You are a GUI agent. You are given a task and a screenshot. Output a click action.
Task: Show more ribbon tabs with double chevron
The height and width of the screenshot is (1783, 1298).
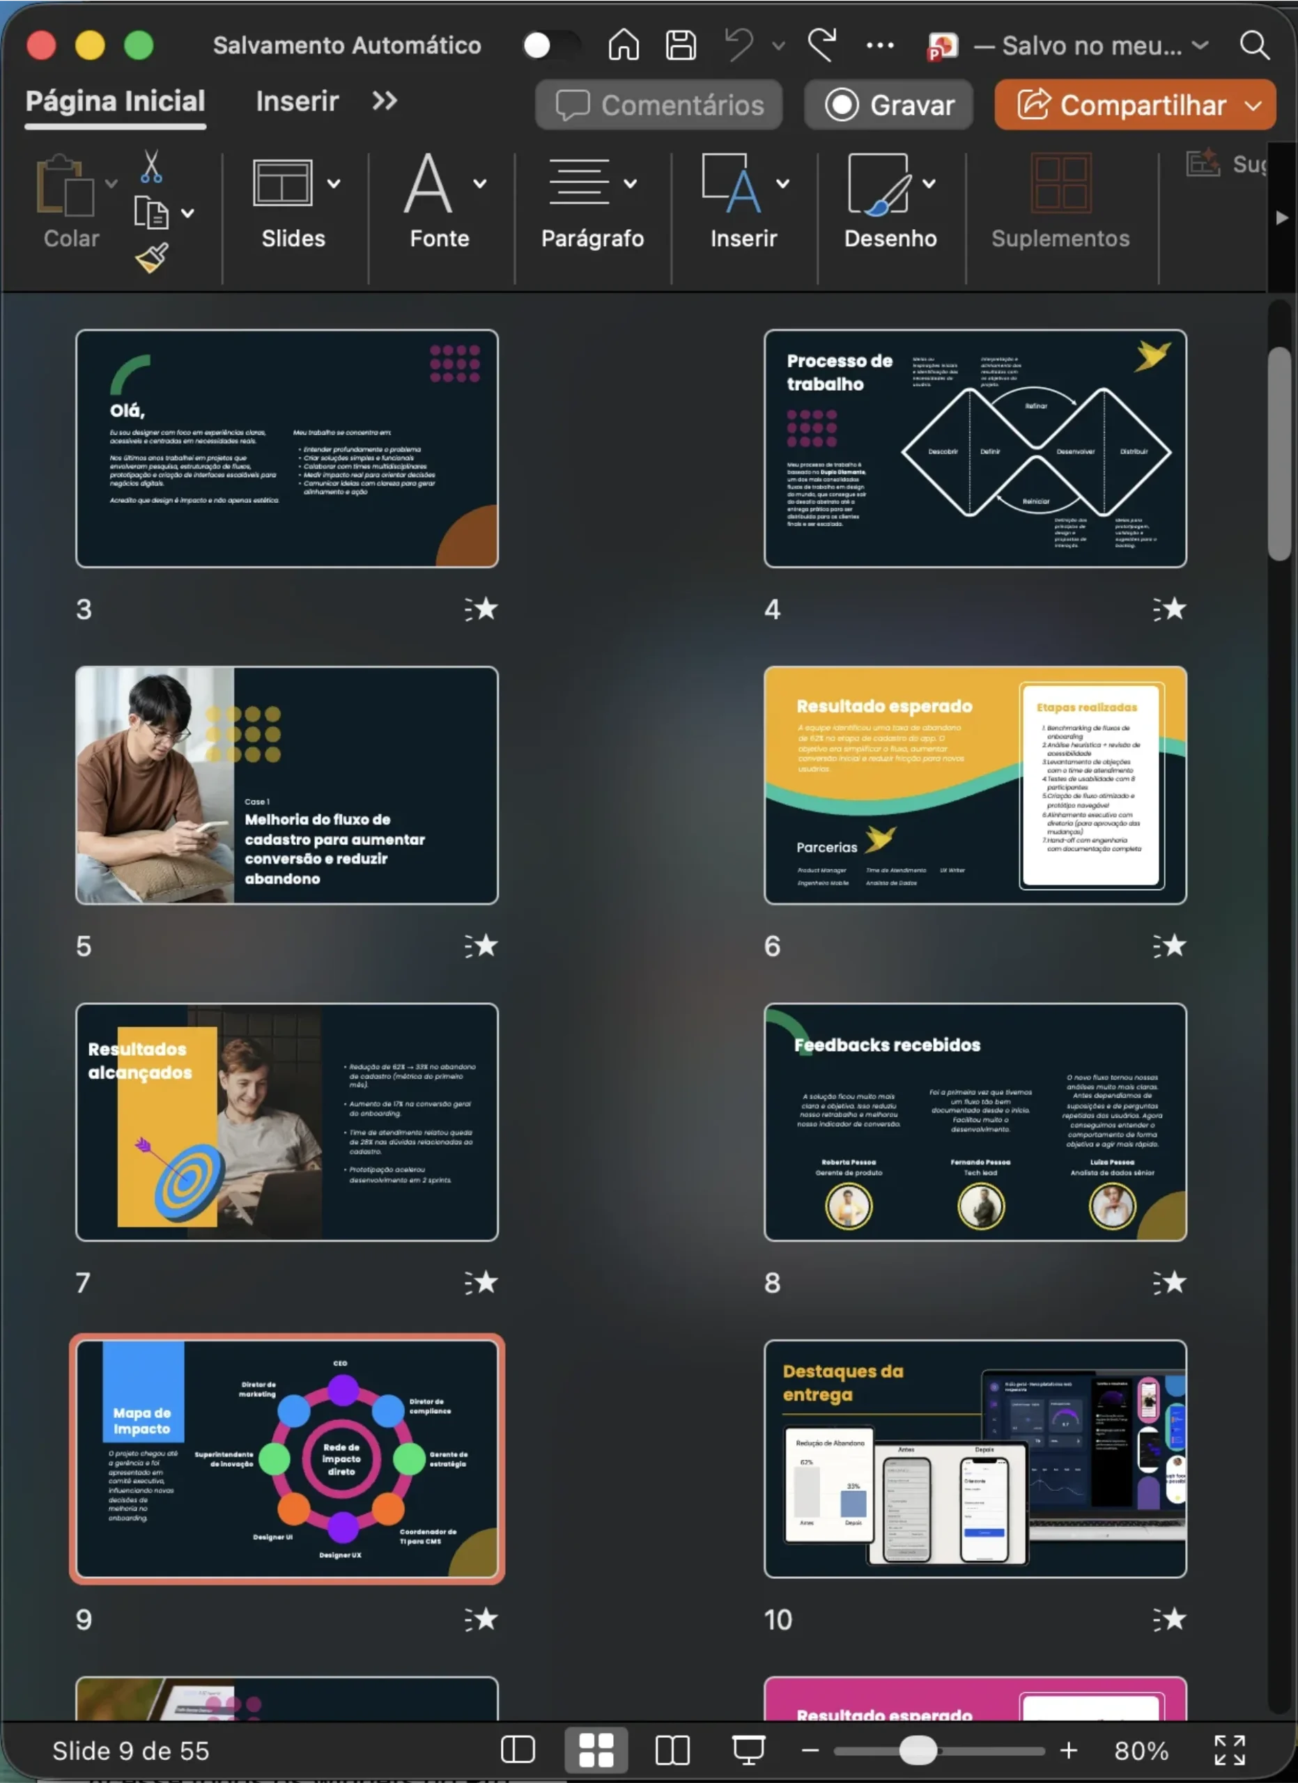coord(385,100)
